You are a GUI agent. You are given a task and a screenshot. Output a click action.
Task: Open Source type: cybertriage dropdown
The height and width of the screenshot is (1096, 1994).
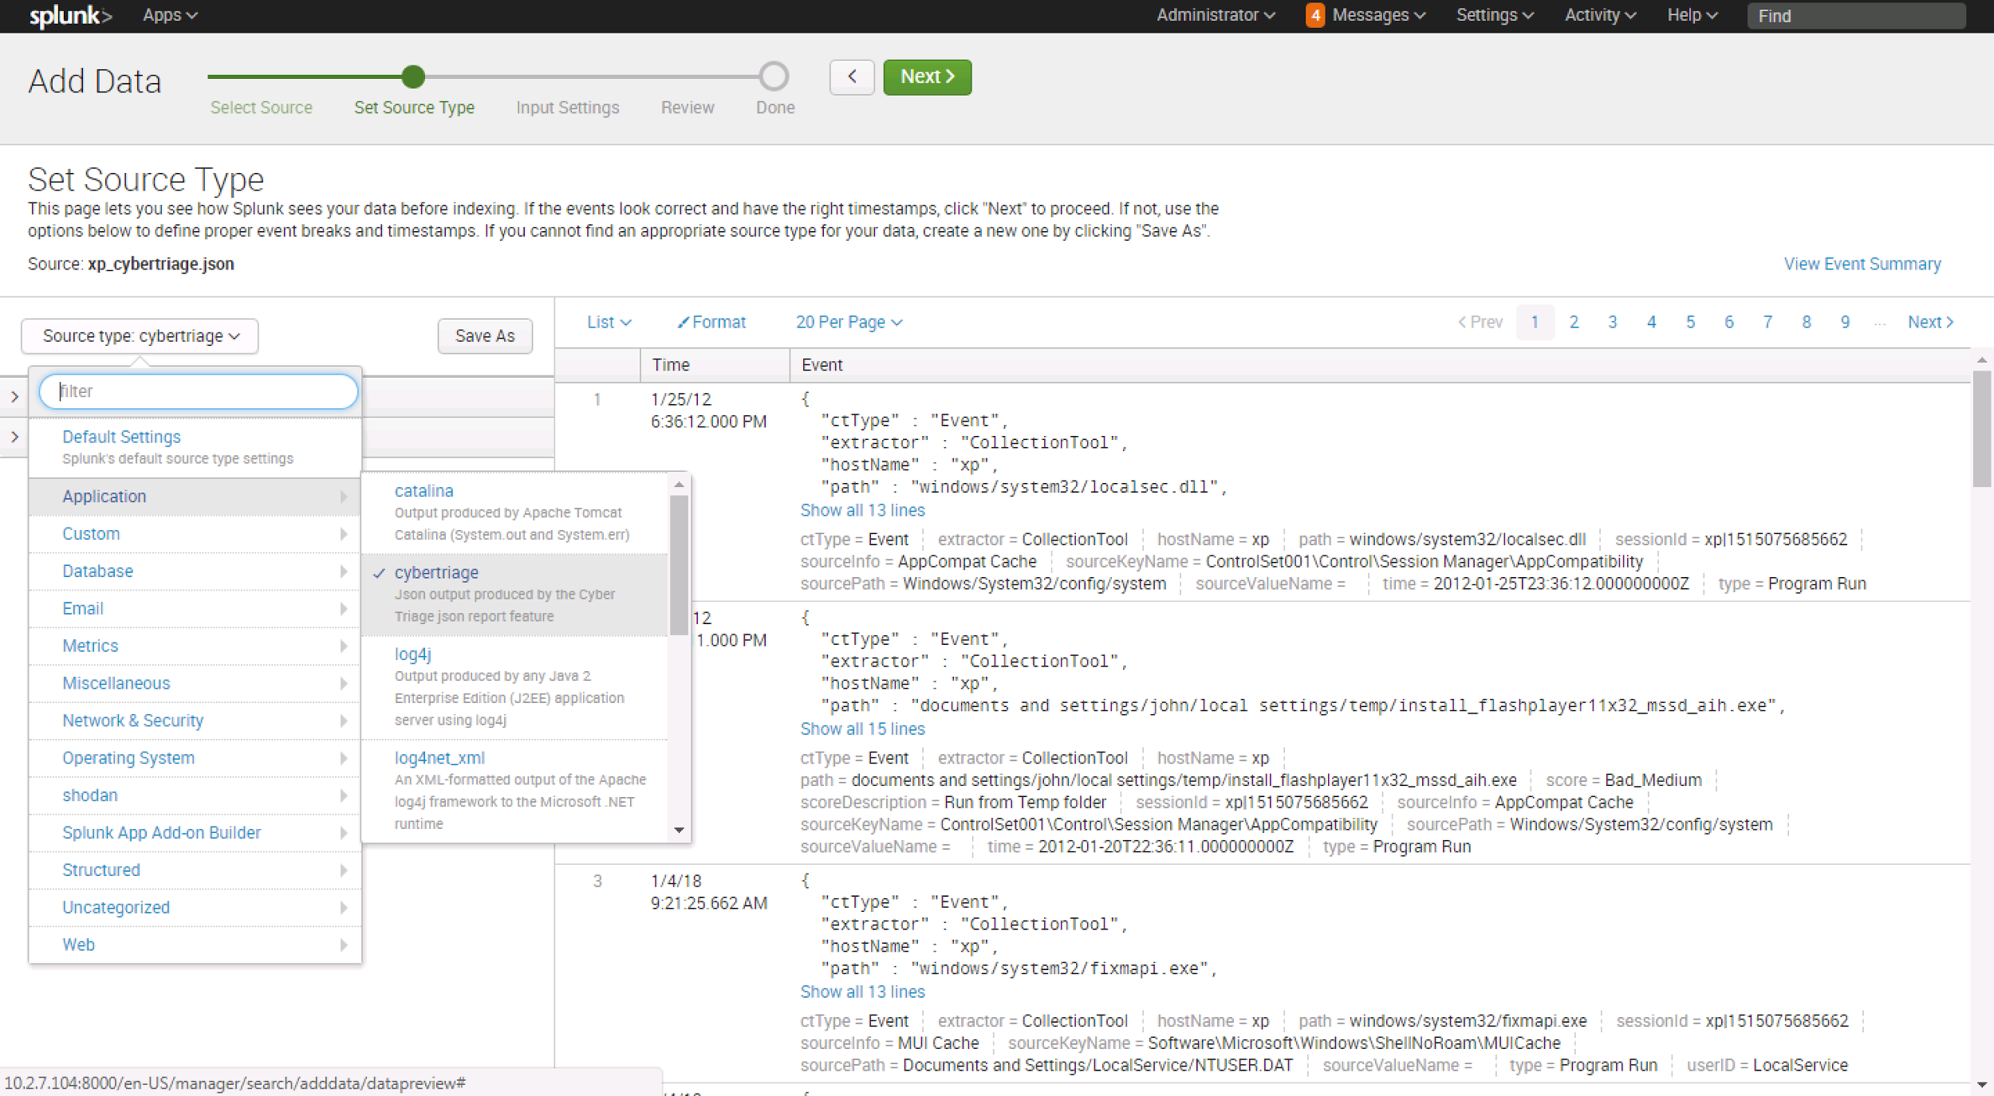pyautogui.click(x=140, y=336)
